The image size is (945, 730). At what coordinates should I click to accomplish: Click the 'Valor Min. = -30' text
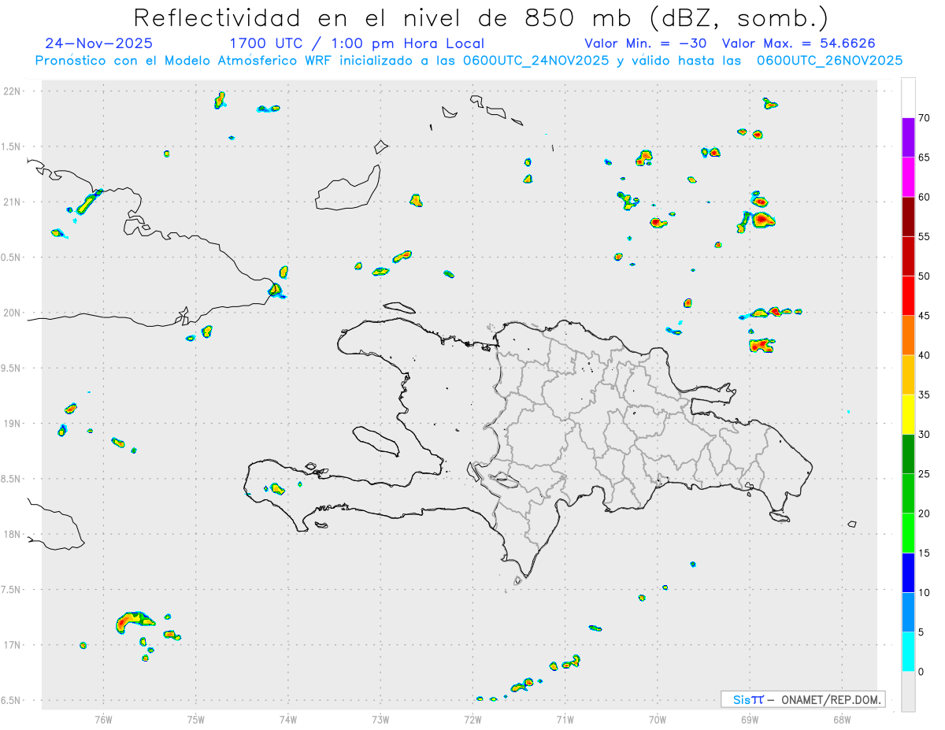click(646, 43)
